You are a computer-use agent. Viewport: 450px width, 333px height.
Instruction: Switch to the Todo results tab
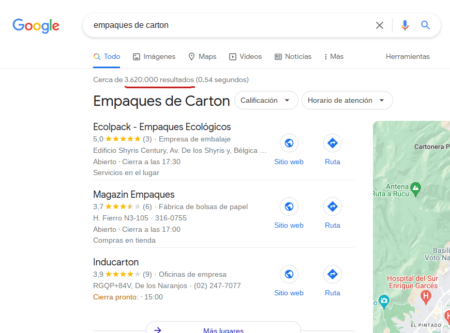(107, 57)
